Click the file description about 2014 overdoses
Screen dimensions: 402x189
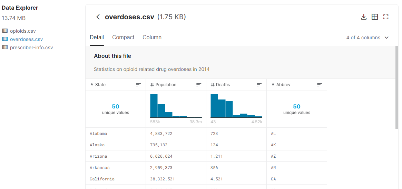151,69
